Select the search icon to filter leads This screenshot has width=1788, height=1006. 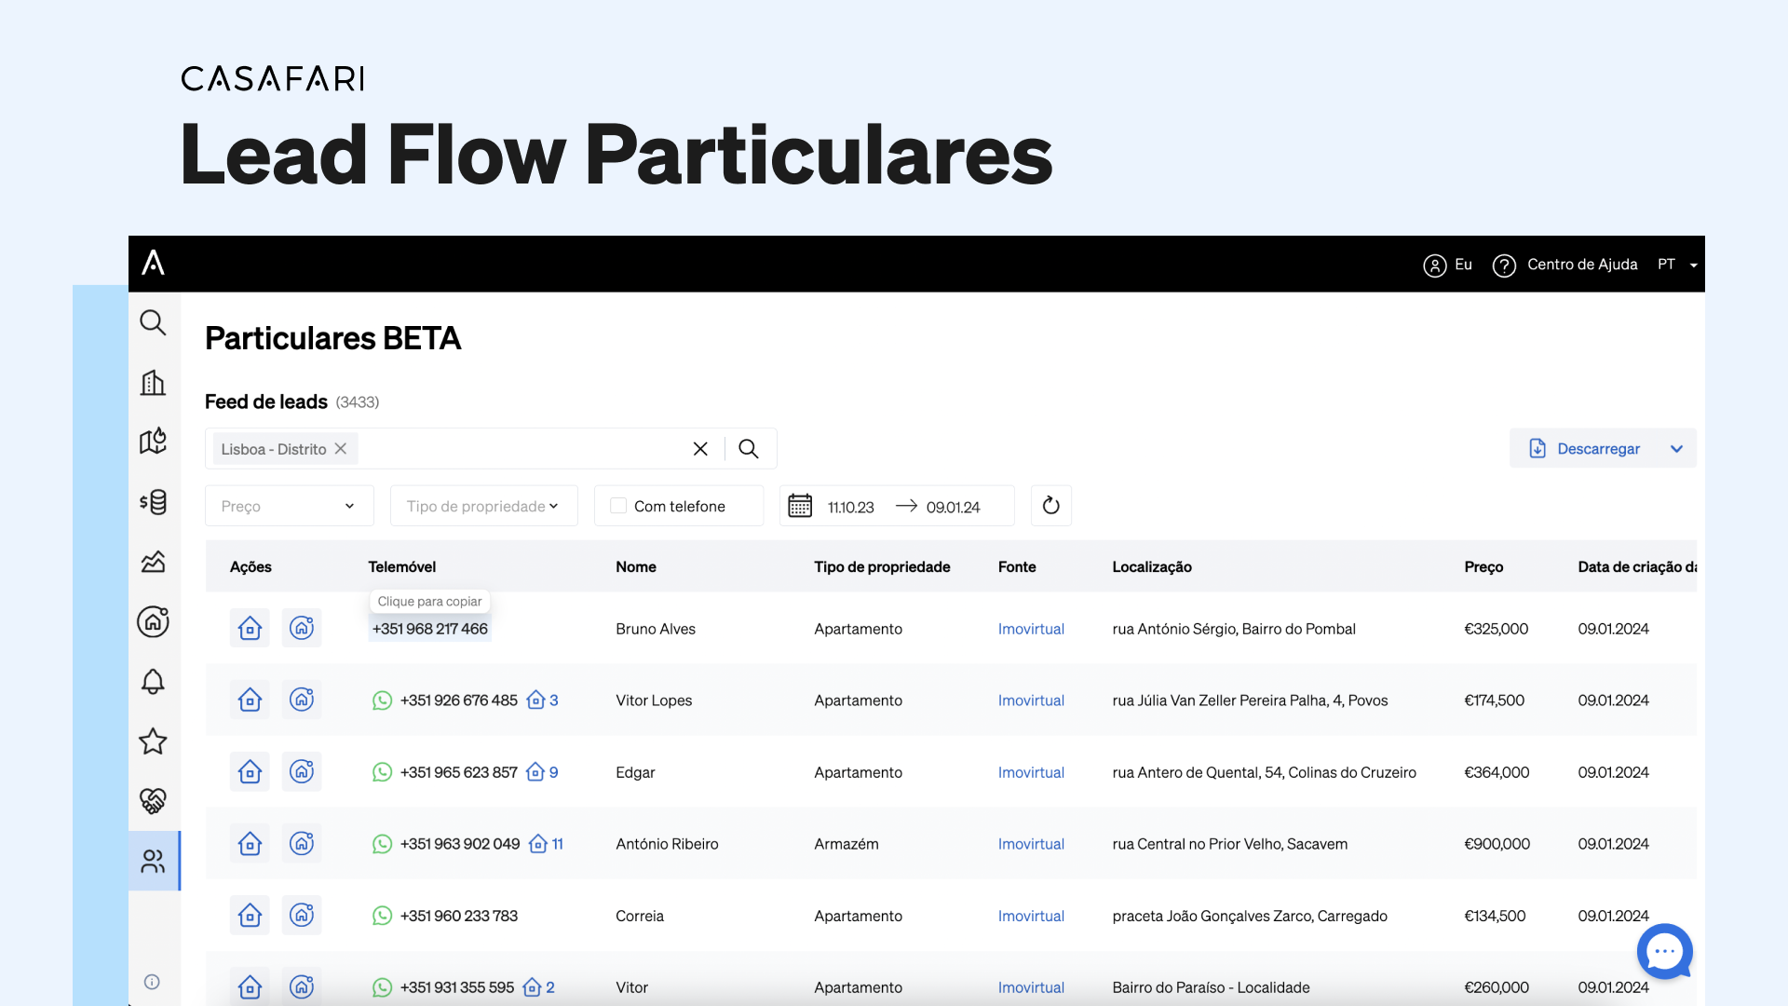pyautogui.click(x=749, y=447)
